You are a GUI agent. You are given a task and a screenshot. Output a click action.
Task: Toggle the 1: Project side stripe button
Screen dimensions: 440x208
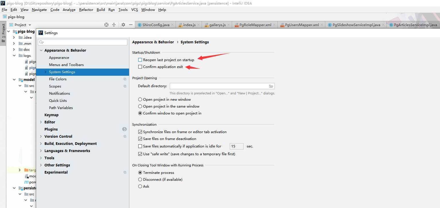tap(3, 33)
